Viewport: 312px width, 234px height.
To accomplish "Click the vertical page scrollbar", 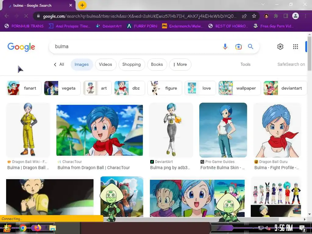I will click(x=310, y=54).
